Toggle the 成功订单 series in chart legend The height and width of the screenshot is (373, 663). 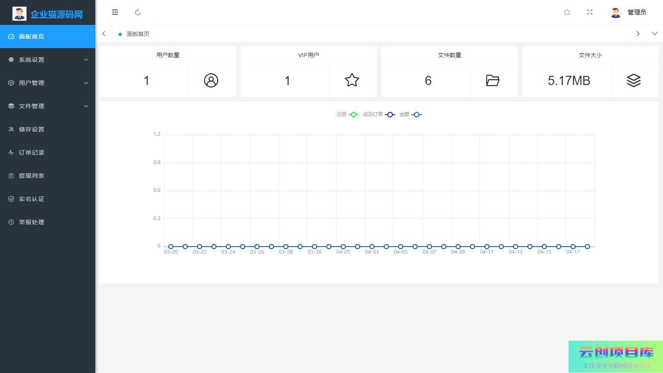click(379, 114)
